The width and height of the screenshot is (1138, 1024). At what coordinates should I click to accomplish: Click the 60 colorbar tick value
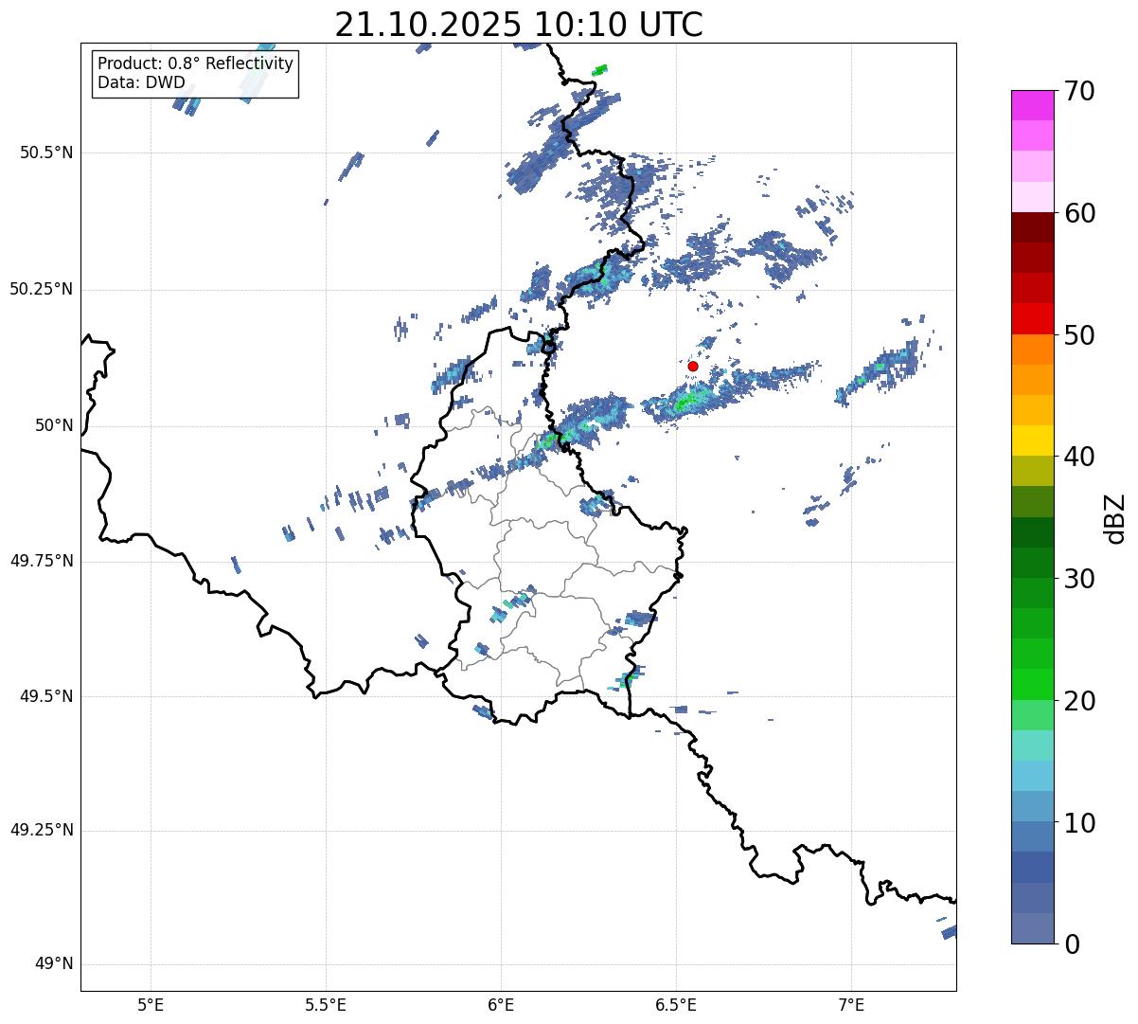1079,213
